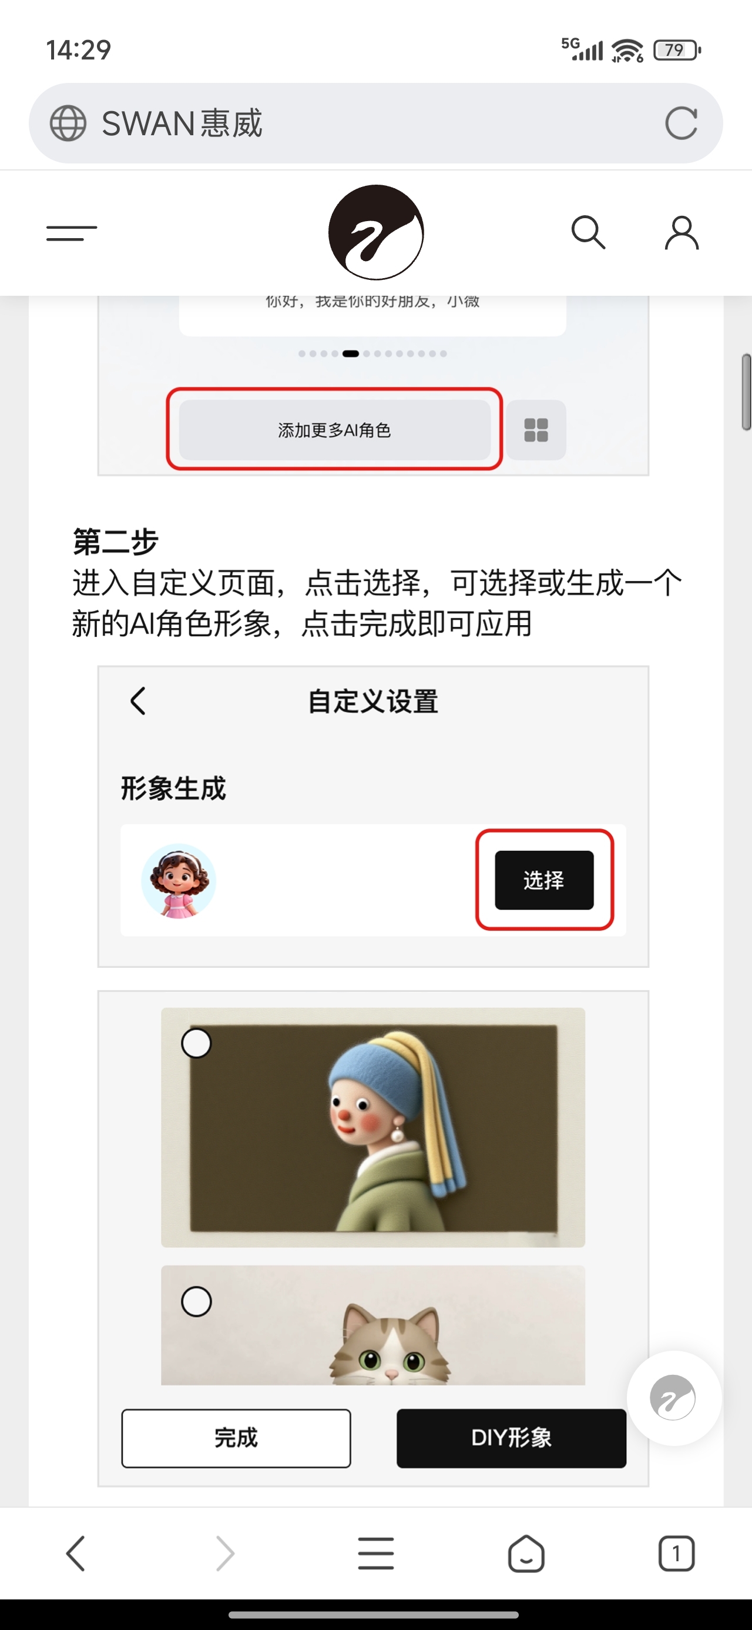The width and height of the screenshot is (752, 1630).
Task: Open the browser bottom menu lines
Action: click(375, 1554)
